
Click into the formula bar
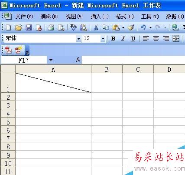point(133,60)
